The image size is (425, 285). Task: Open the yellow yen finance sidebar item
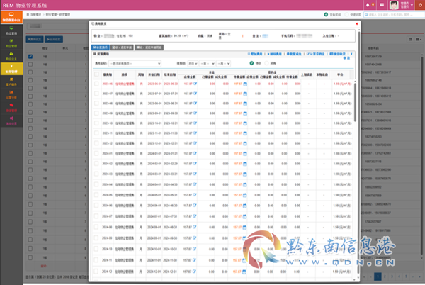[x=11, y=69]
